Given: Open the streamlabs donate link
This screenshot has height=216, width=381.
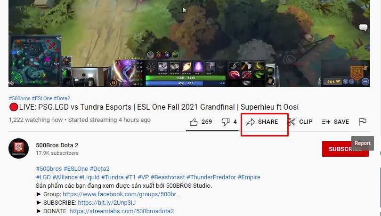Looking at the screenshot, I should [122, 211].
